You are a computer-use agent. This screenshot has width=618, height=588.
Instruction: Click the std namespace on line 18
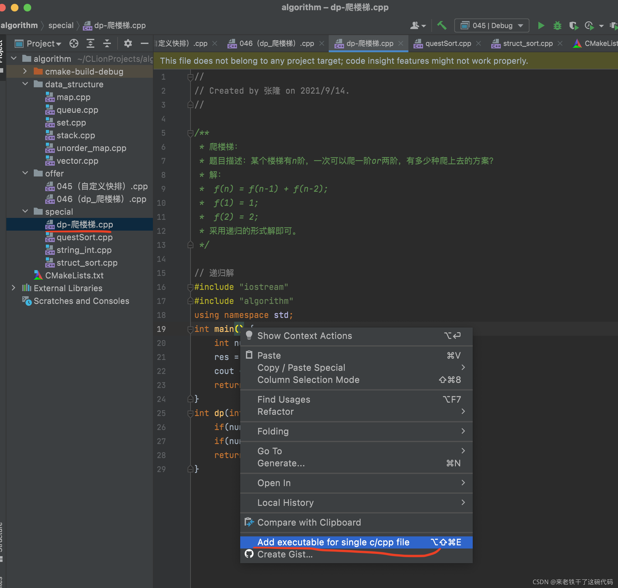[281, 315]
